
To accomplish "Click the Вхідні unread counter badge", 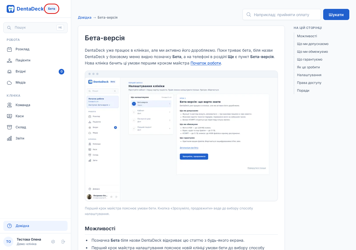I will coord(61,71).
